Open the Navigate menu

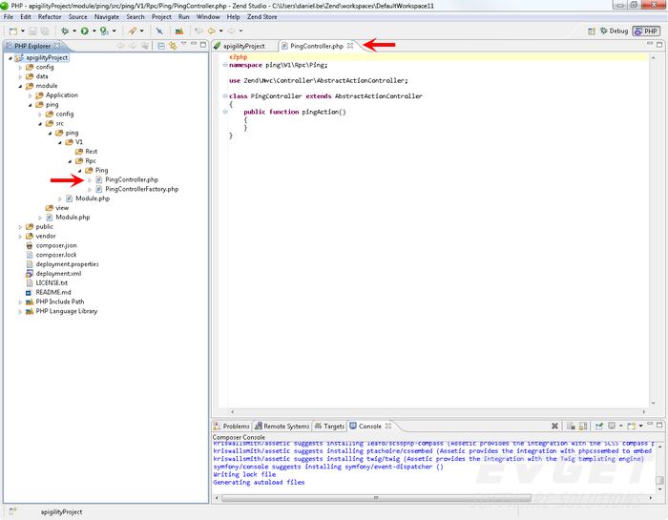107,17
